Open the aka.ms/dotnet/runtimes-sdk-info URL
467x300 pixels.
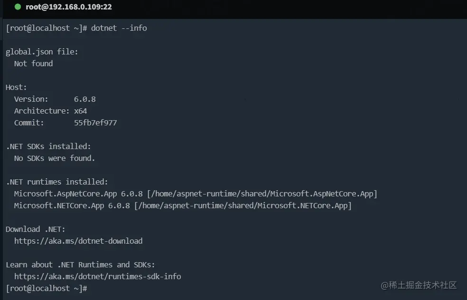pyautogui.click(x=97, y=276)
